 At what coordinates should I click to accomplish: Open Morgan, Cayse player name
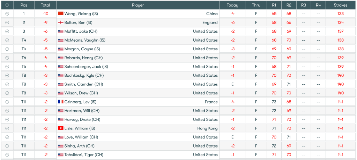(x=82, y=49)
